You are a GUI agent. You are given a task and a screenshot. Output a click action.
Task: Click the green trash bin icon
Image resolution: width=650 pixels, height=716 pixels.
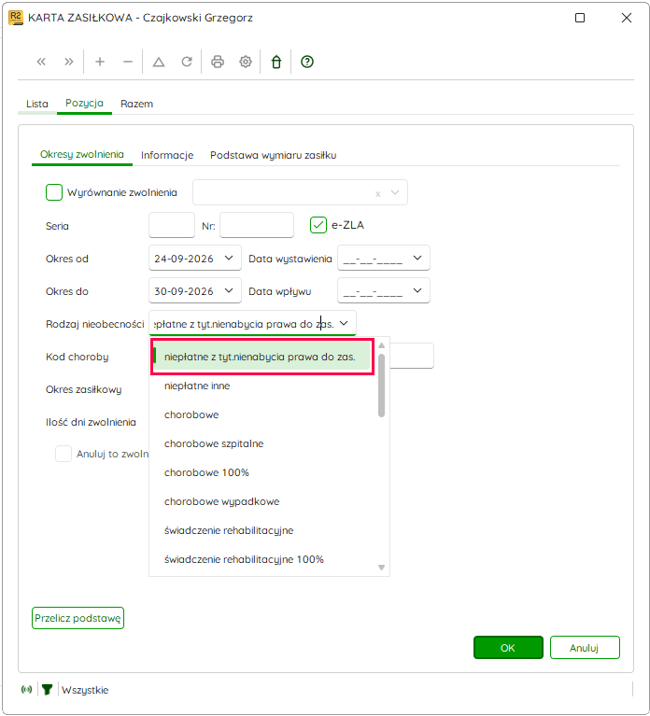[x=276, y=62]
